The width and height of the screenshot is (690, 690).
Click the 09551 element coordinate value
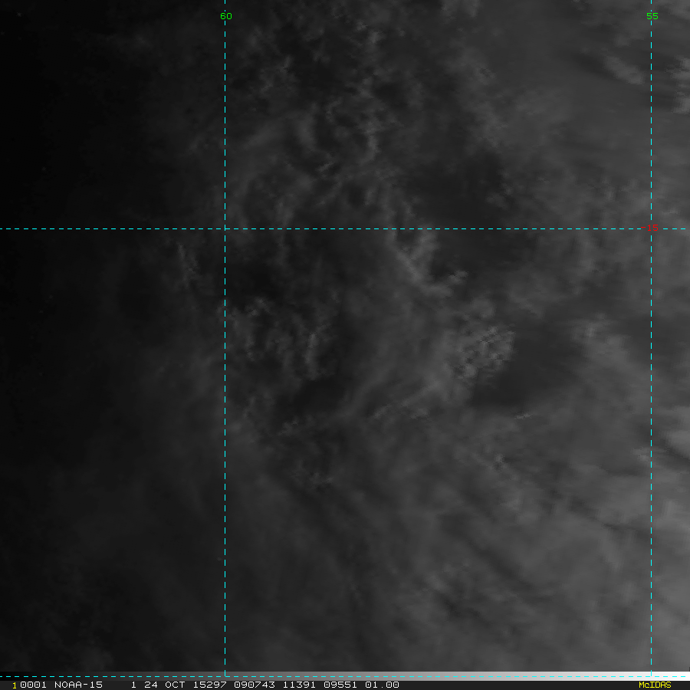(340, 685)
